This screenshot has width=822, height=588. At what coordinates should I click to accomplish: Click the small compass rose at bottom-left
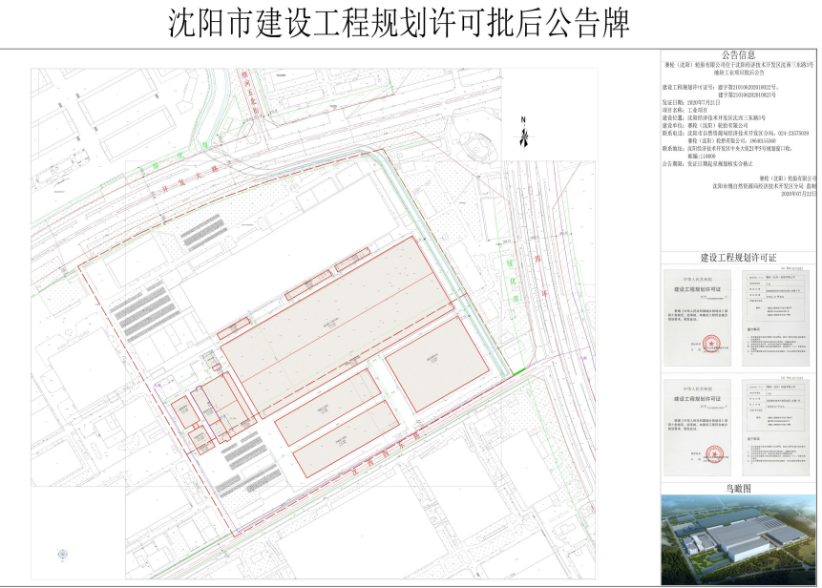pyautogui.click(x=64, y=554)
